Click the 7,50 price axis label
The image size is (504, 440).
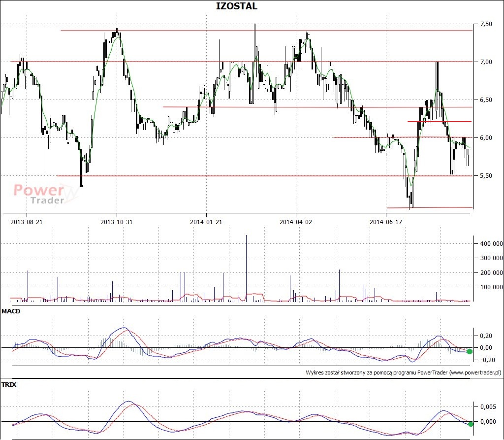486,24
